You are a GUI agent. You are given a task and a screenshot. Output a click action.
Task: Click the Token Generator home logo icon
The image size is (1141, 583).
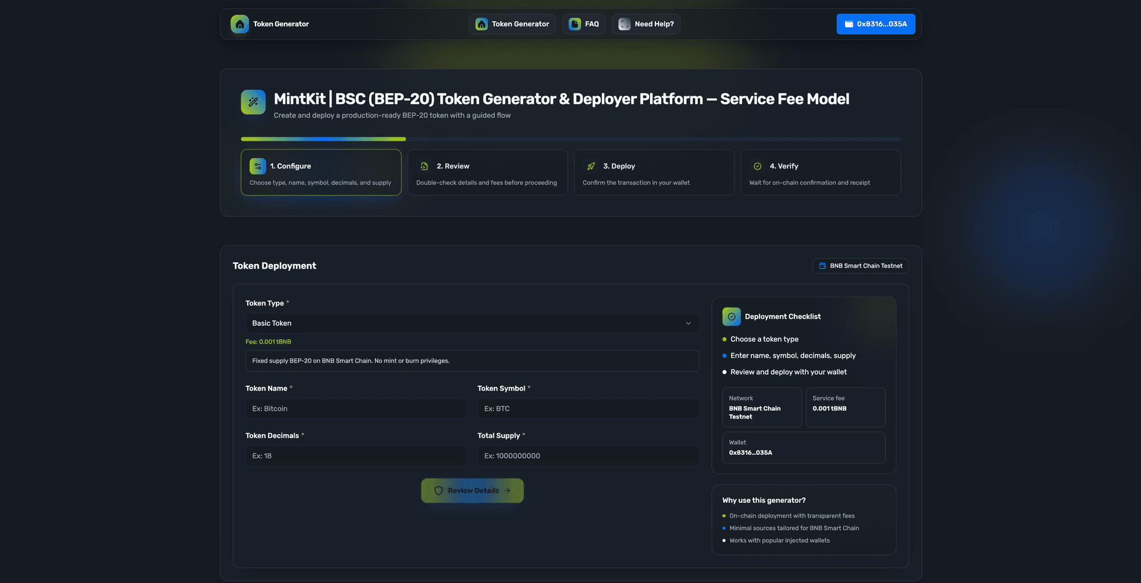click(239, 24)
